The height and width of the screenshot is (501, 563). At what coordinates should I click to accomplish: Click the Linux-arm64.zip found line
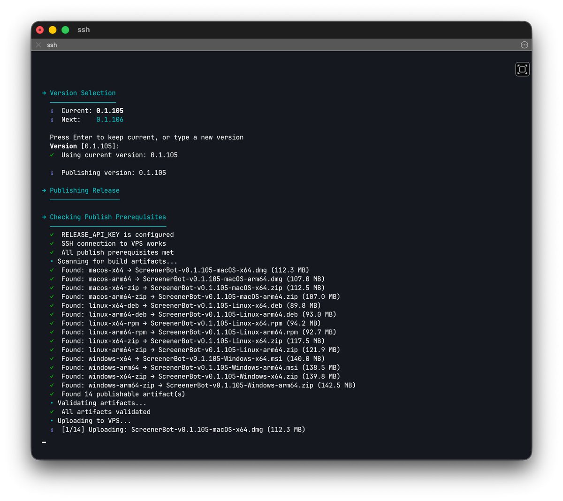[x=201, y=350]
